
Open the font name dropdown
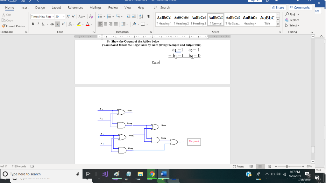tap(53, 17)
